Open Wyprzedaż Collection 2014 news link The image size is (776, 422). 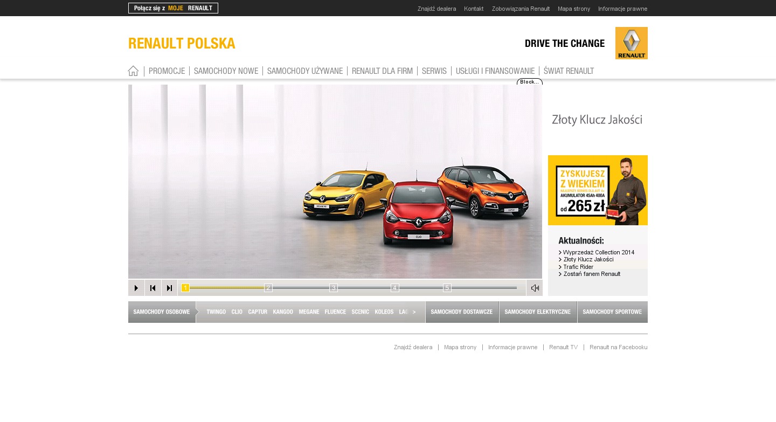tap(598, 252)
